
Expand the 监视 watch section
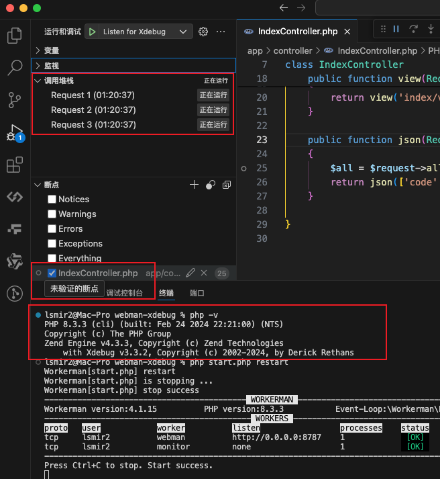133,65
